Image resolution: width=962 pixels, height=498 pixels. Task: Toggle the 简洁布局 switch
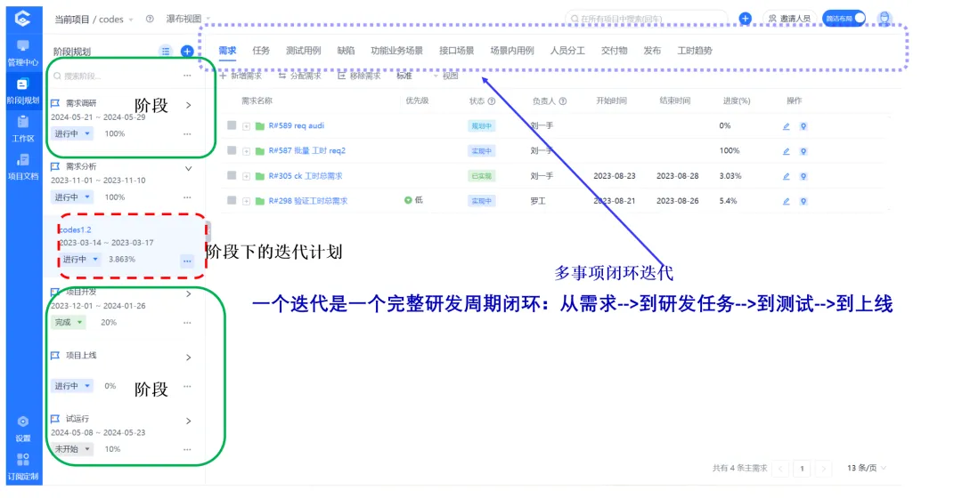[844, 19]
